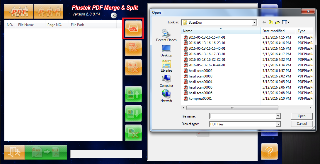Image resolution: width=320 pixels, height=164 pixels.
Task: Expand the File name dropdown arrow
Action: pyautogui.click(x=278, y=116)
